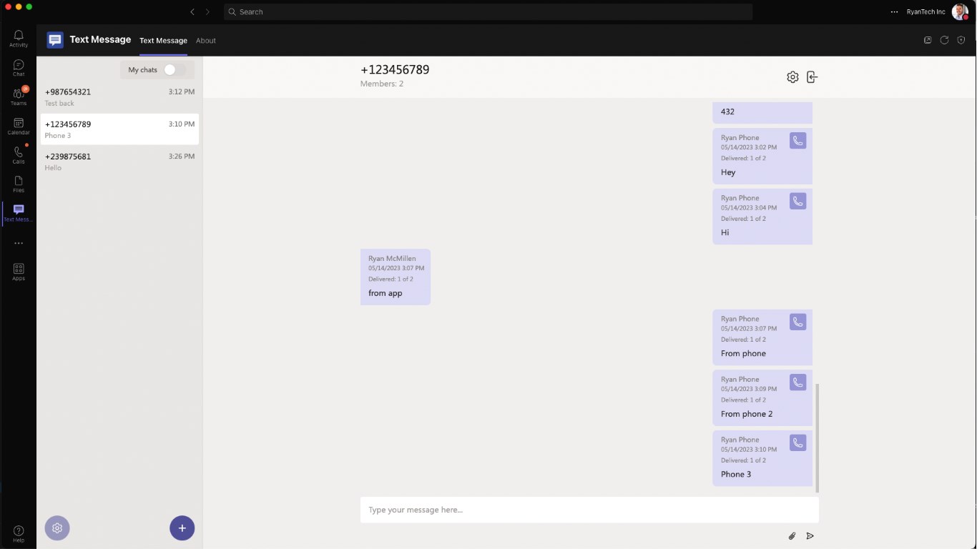Open the Teams more options ellipsis menu
Screen dimensions: 977x549
[894, 12]
